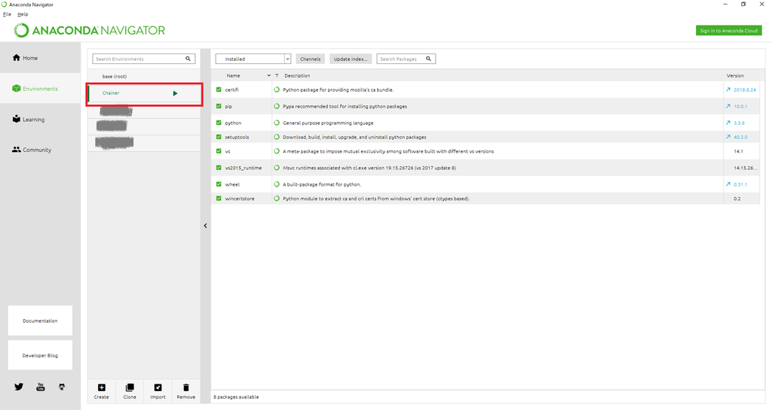Click the Channels button
This screenshot has width=772, height=410.
310,59
